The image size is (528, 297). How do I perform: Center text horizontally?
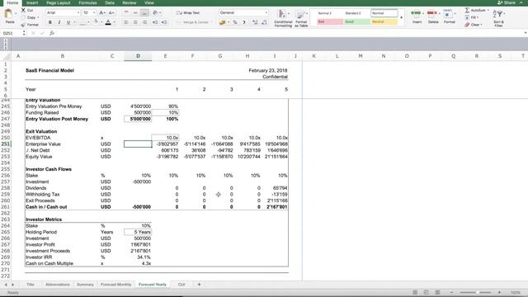tap(135, 22)
